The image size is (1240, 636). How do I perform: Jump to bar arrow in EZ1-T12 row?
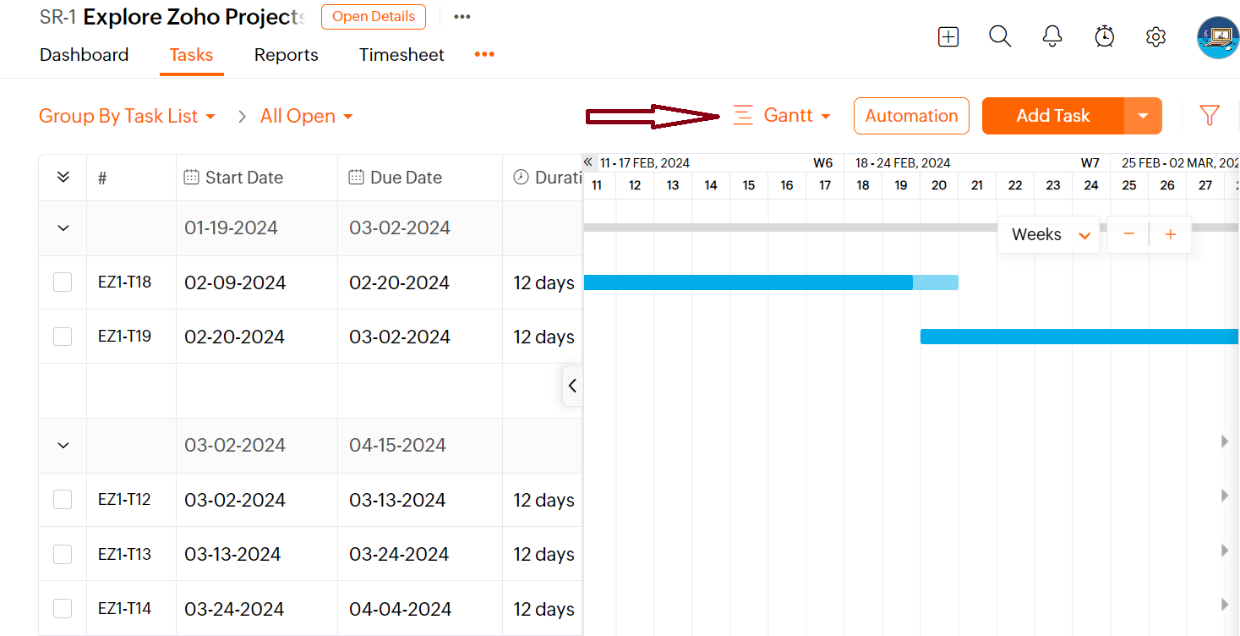(x=1225, y=496)
